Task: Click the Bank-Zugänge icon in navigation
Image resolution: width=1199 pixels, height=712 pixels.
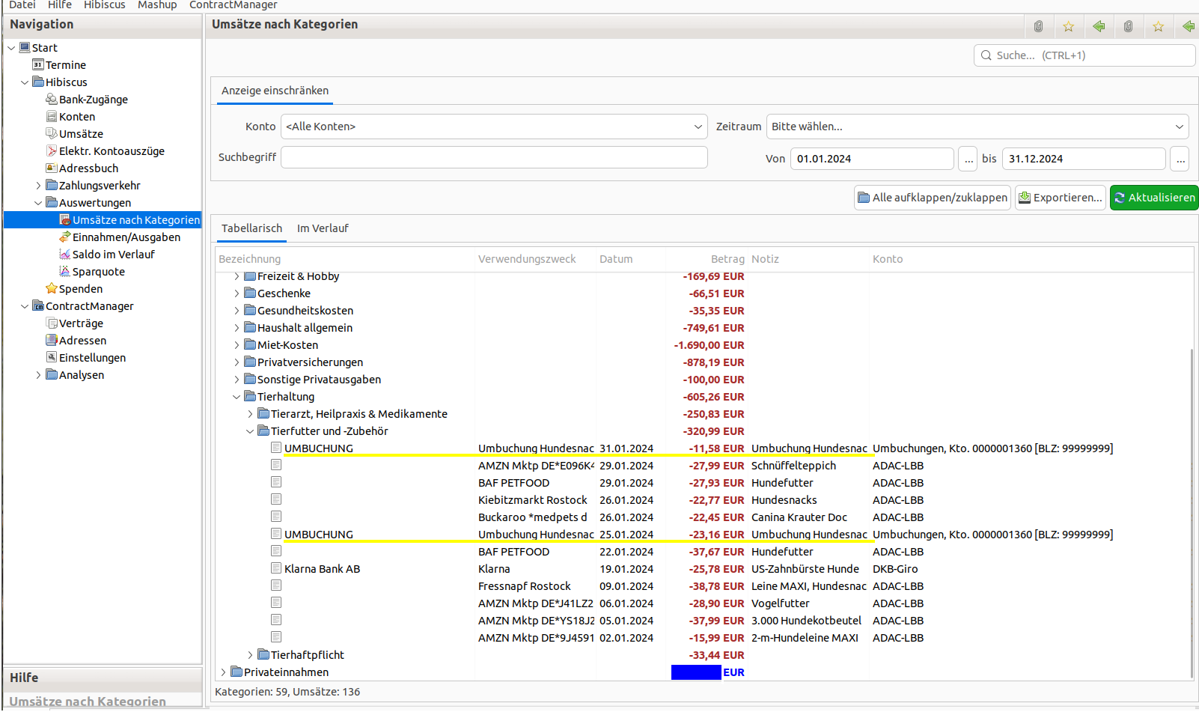Action: (x=52, y=100)
